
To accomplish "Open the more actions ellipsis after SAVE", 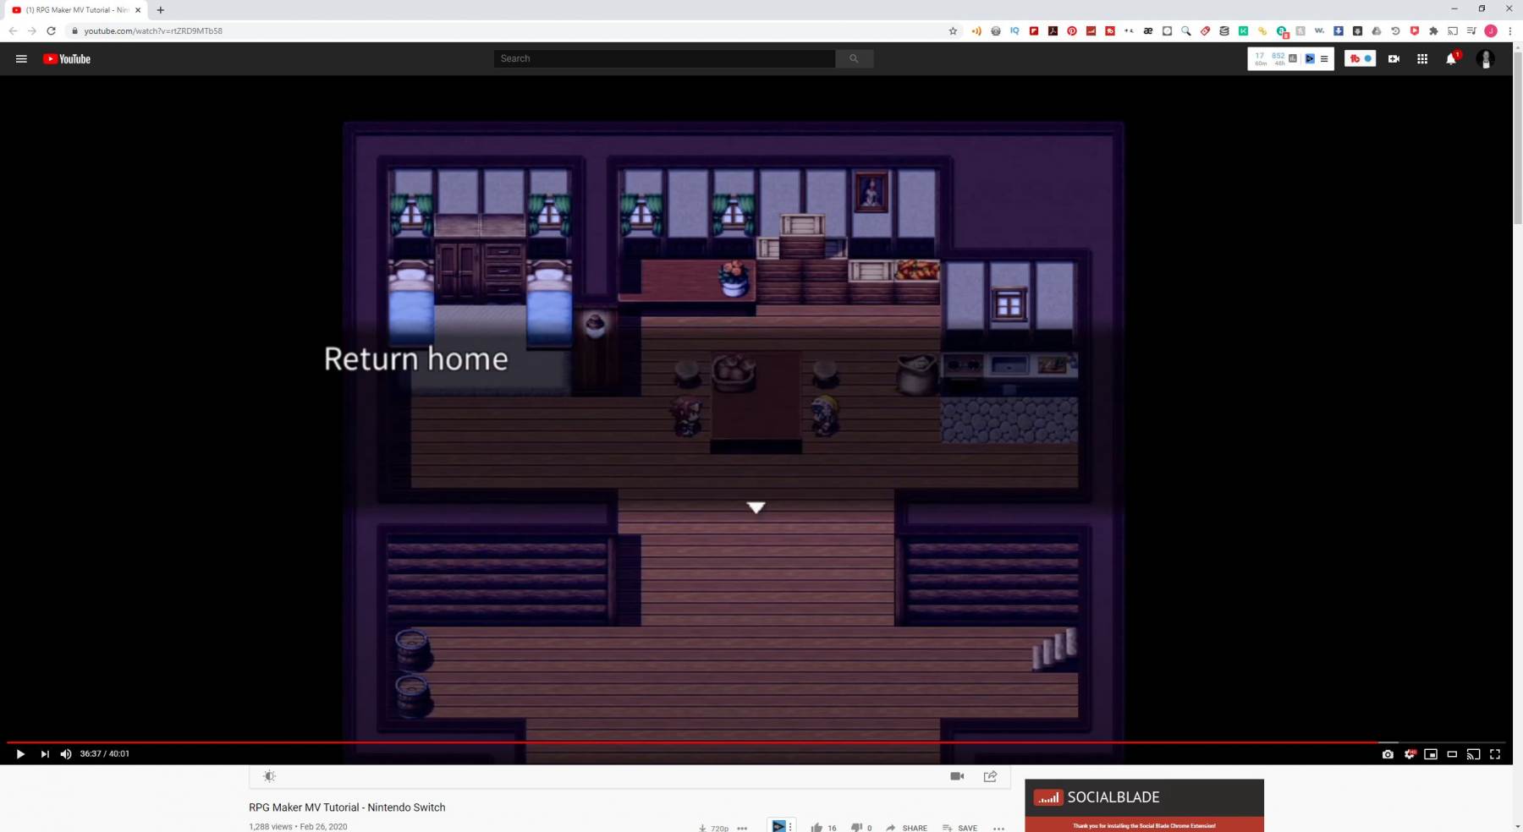I will click(998, 828).
